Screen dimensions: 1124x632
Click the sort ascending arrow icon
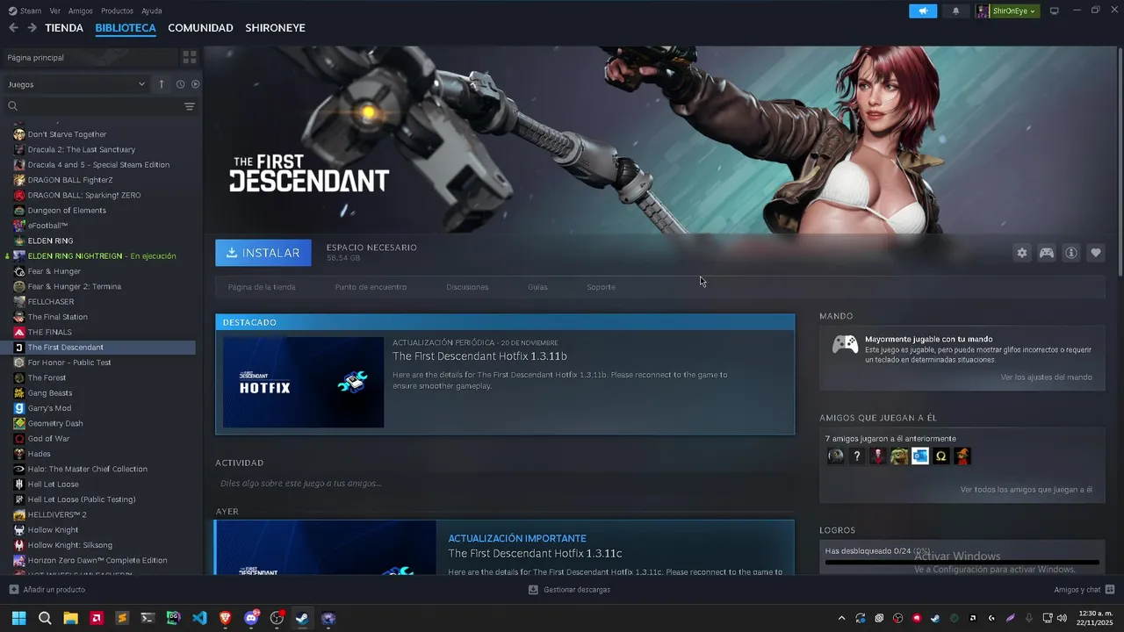(162, 84)
